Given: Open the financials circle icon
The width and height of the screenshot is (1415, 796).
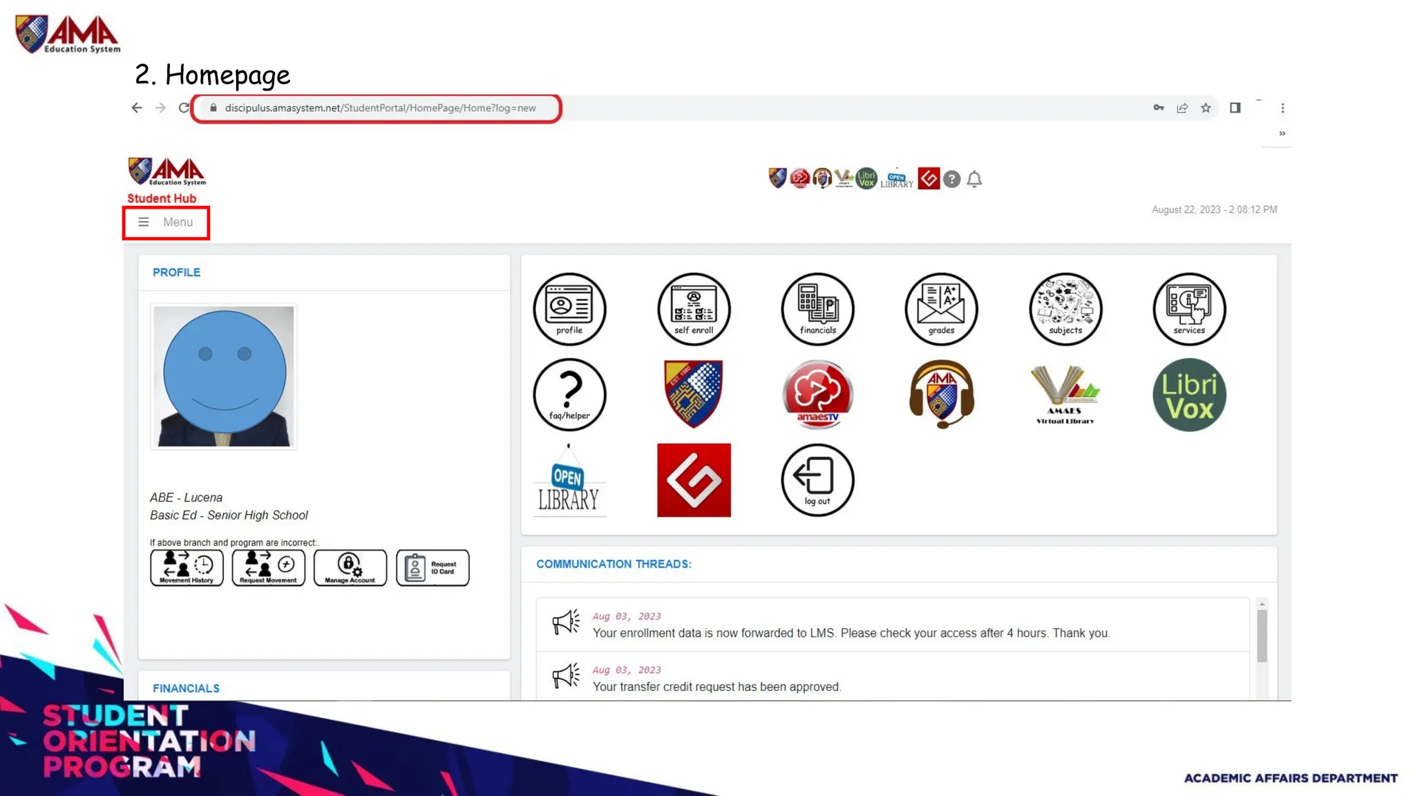Looking at the screenshot, I should click(x=817, y=309).
